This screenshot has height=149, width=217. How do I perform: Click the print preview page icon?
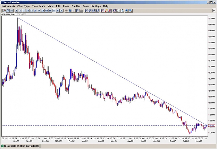122,10
